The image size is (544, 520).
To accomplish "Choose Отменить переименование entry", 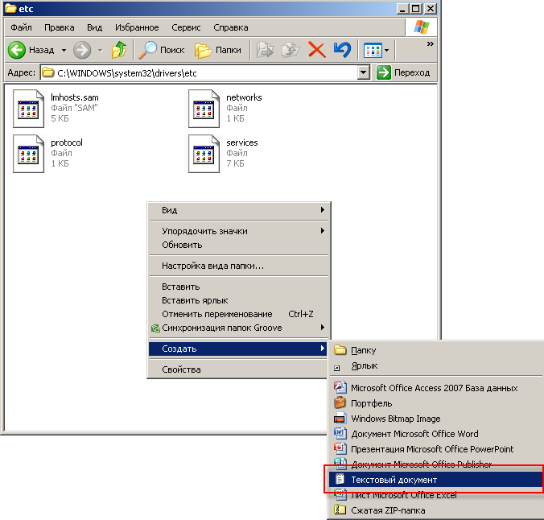I will (239, 314).
